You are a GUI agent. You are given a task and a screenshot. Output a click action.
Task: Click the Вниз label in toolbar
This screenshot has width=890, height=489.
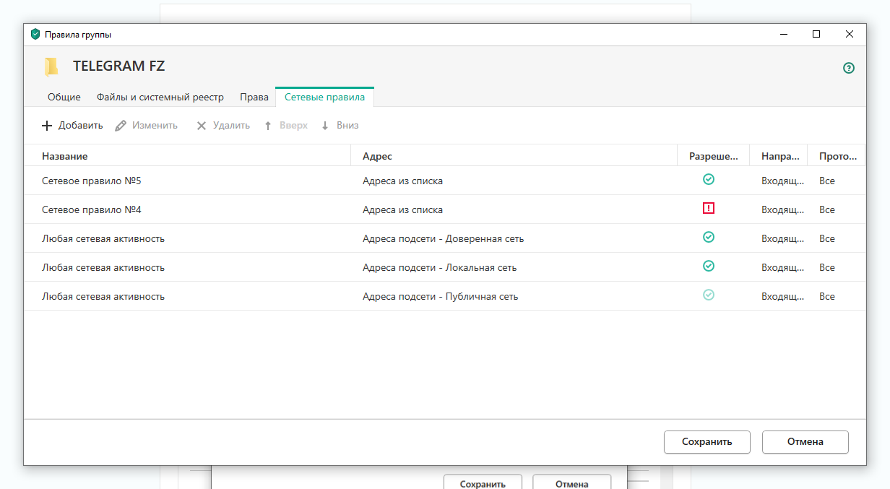(347, 126)
